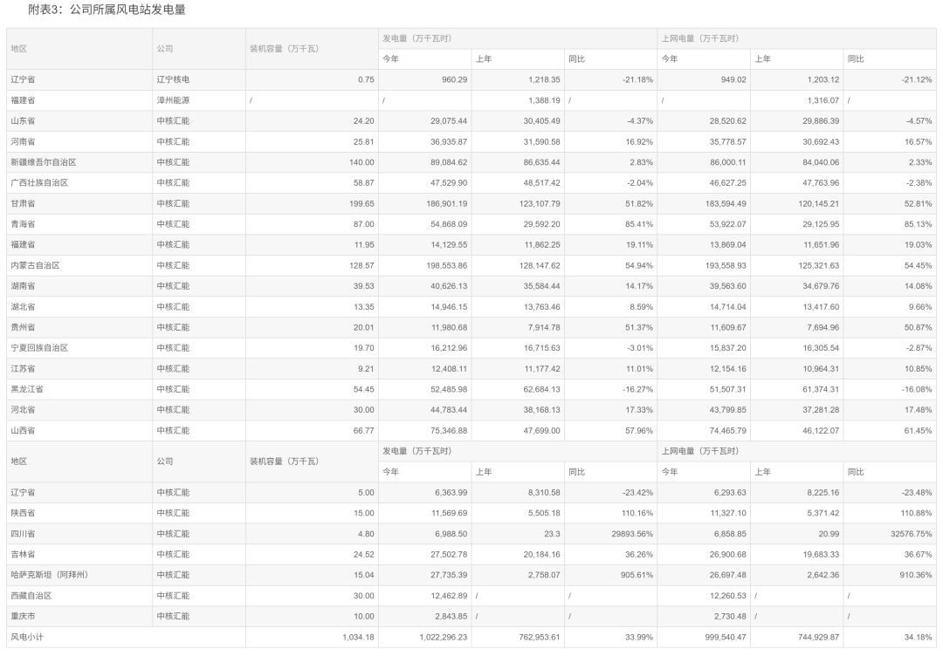943x656 pixels.
Task: Select the 重庆市 region cell
Action: 24,616
